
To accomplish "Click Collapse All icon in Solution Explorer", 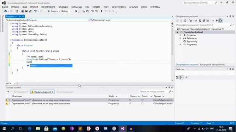I will pyautogui.click(x=204, y=21).
